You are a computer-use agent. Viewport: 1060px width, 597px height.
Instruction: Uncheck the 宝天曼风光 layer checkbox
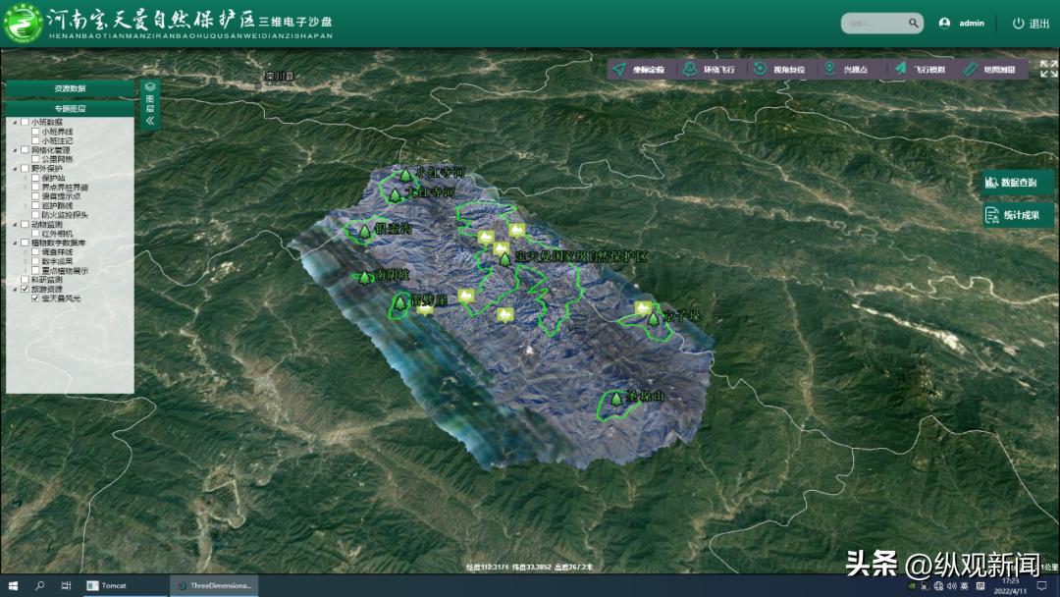36,298
